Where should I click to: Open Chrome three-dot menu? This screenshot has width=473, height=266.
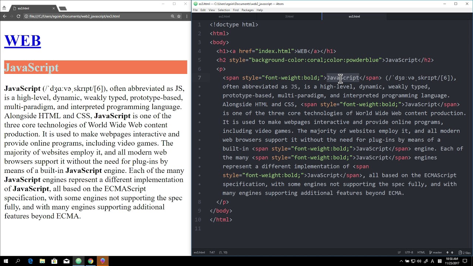pyautogui.click(x=187, y=16)
